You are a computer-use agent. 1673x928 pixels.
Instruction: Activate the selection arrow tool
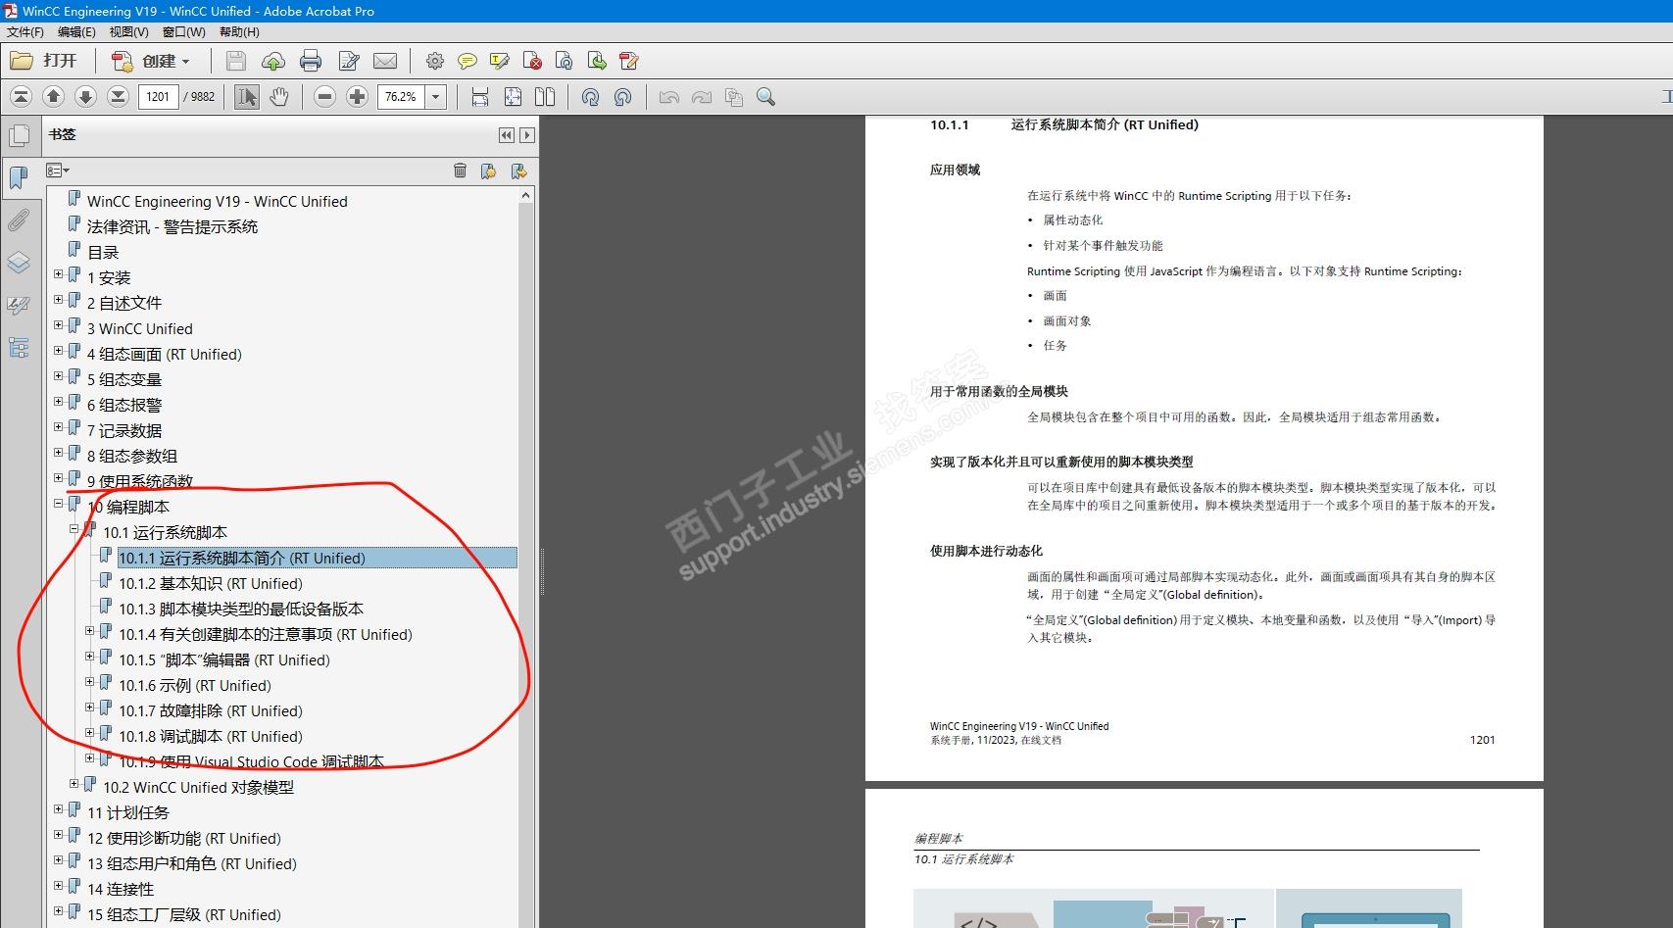click(x=247, y=97)
